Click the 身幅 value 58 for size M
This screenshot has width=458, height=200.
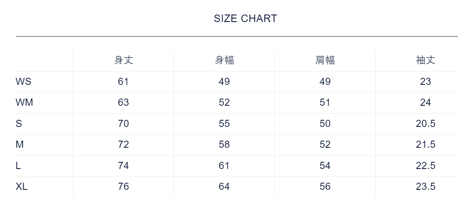(x=224, y=145)
